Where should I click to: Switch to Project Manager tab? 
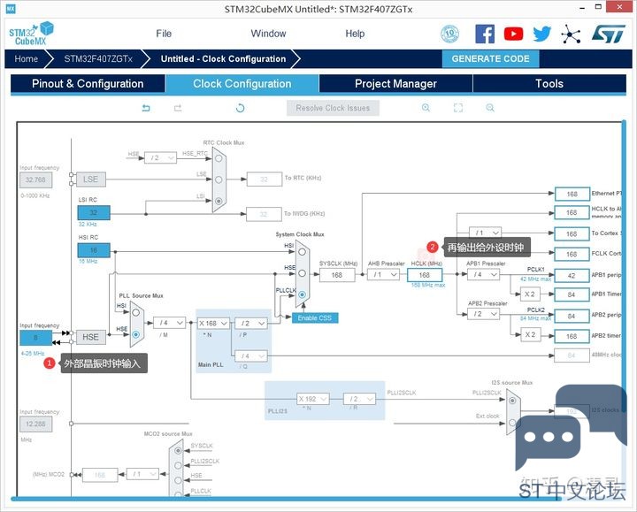(395, 84)
